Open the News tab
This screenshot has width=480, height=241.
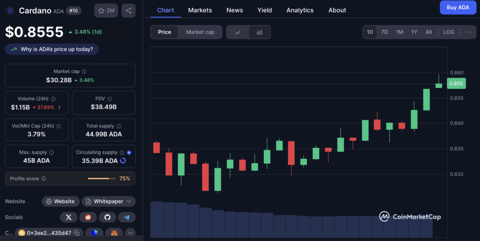(234, 10)
